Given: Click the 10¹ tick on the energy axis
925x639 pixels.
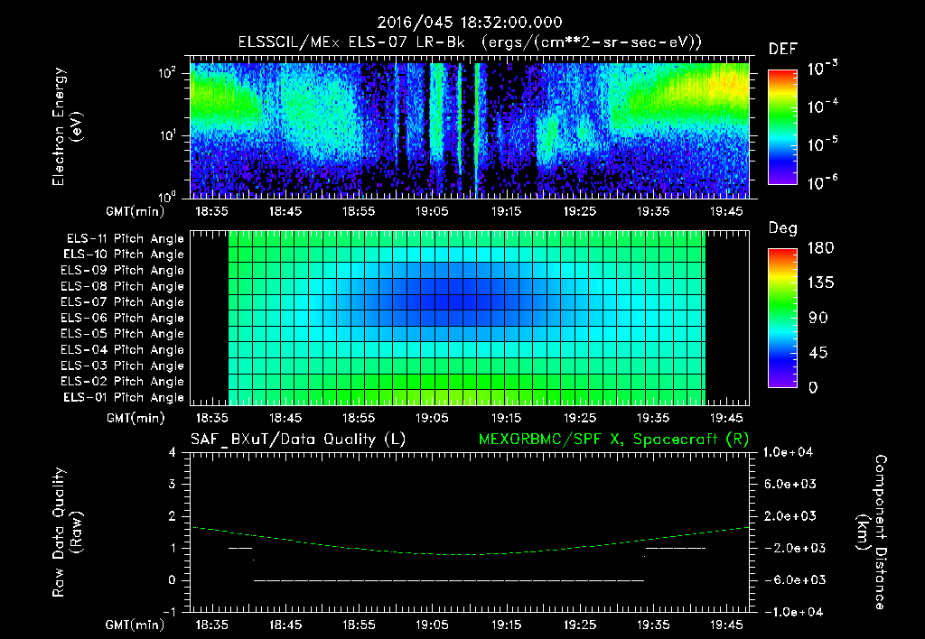Looking at the screenshot, I should click(x=168, y=135).
